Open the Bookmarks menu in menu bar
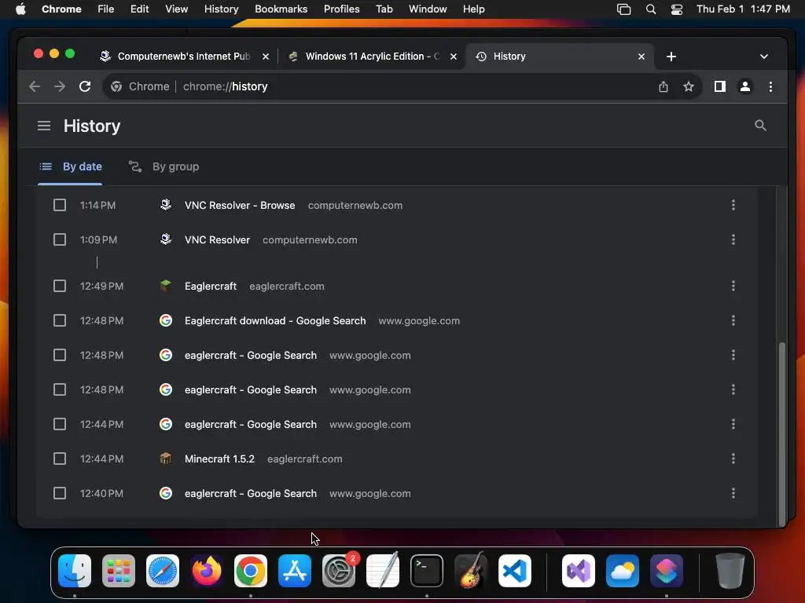 point(281,9)
